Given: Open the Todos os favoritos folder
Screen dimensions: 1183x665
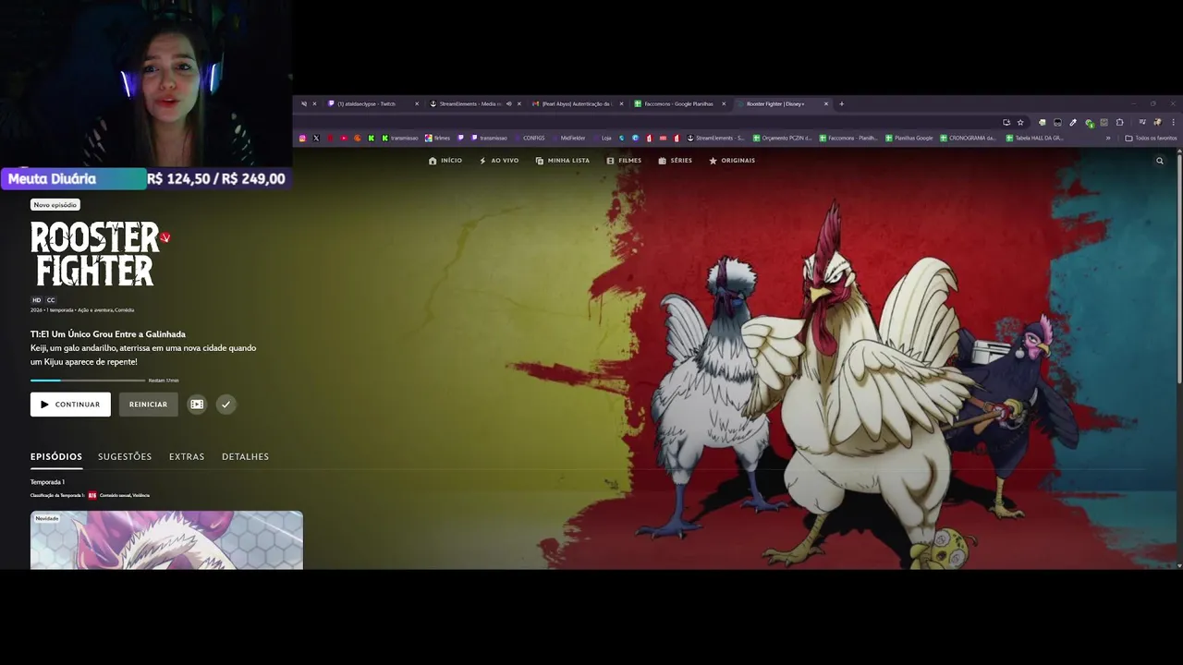Looking at the screenshot, I should [x=1151, y=138].
